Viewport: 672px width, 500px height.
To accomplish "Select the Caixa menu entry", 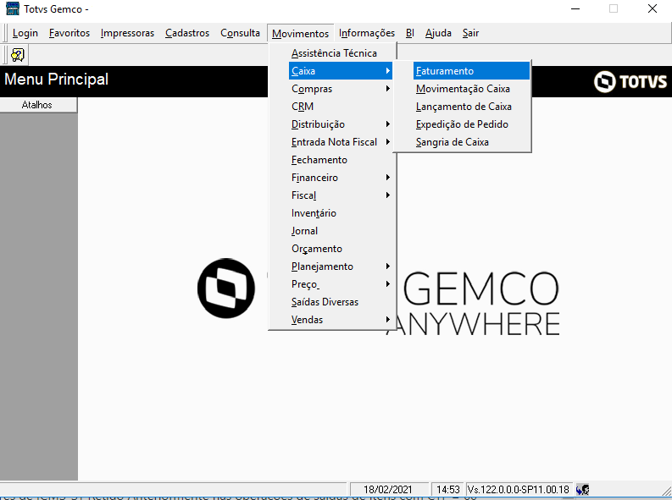I will pyautogui.click(x=341, y=70).
